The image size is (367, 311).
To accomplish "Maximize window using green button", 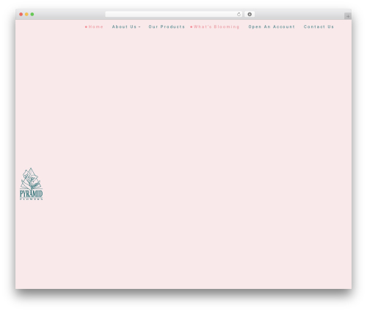I will pyautogui.click(x=32, y=14).
